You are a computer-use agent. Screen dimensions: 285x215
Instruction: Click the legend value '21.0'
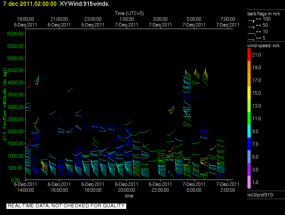pos(256,55)
